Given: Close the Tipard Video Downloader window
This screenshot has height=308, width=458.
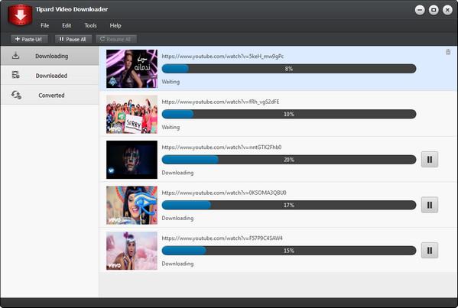Looking at the screenshot, I should [x=447, y=10].
